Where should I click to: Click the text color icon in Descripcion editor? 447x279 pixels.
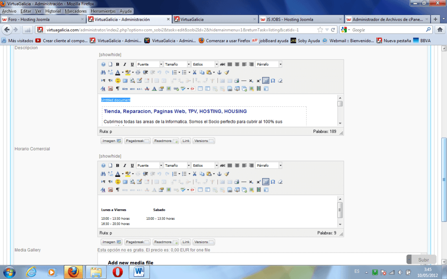tap(117, 73)
